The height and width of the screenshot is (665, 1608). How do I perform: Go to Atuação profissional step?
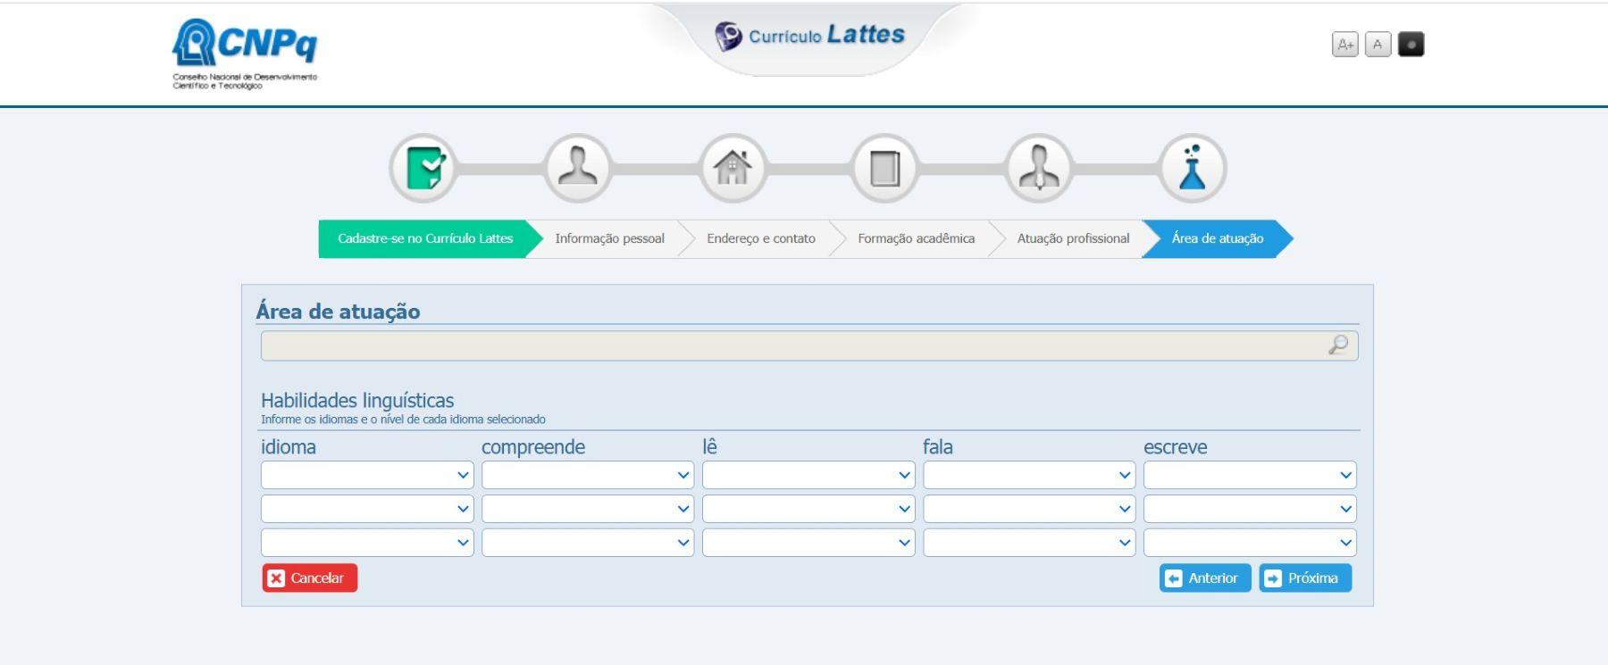tap(1073, 238)
